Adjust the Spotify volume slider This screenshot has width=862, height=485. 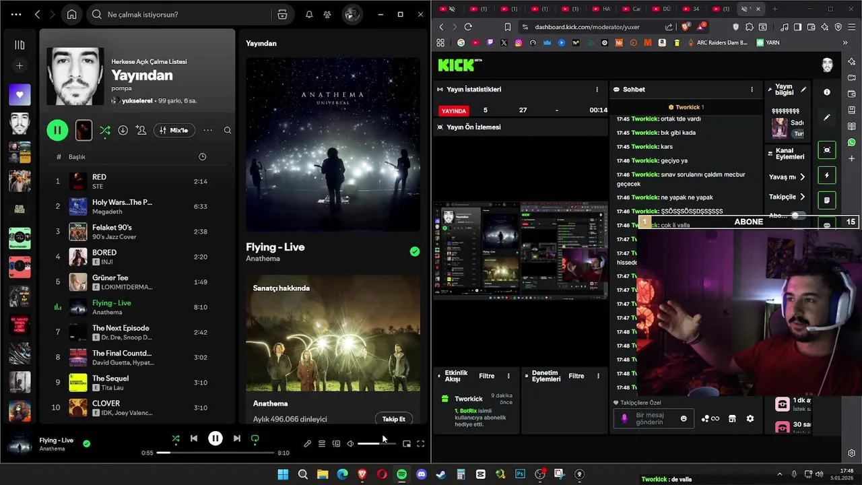pyautogui.click(x=376, y=444)
